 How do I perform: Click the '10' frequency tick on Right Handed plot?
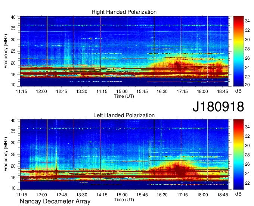pos(13,85)
